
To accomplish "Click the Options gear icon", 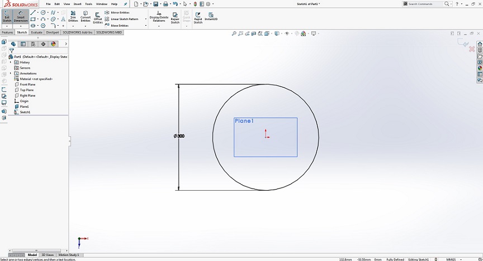I will pyautogui.click(x=208, y=4).
